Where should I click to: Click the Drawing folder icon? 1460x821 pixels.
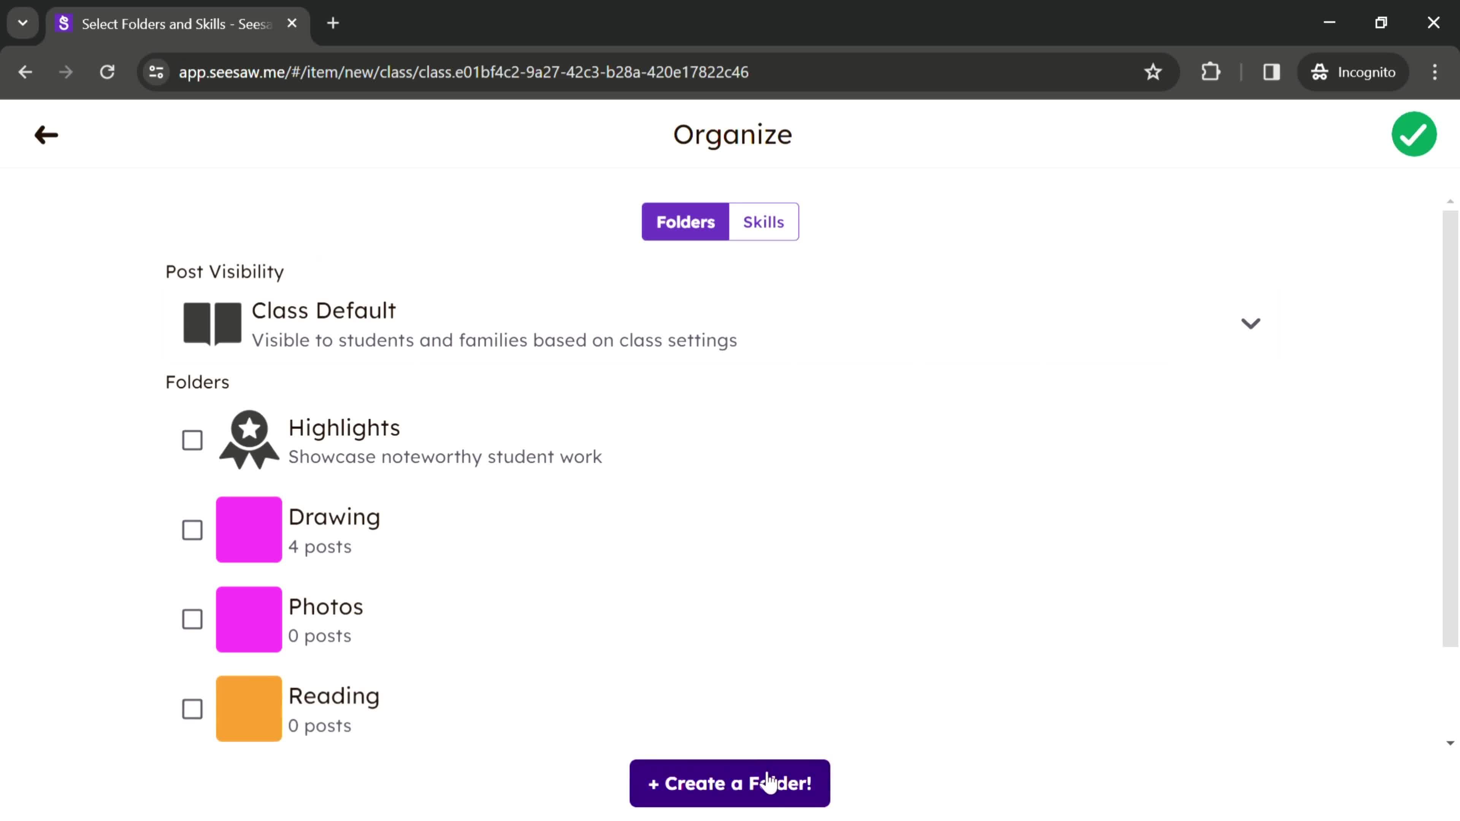249,529
